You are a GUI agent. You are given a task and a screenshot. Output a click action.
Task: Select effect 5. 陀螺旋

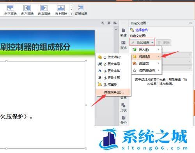pyautogui.click(x=113, y=84)
